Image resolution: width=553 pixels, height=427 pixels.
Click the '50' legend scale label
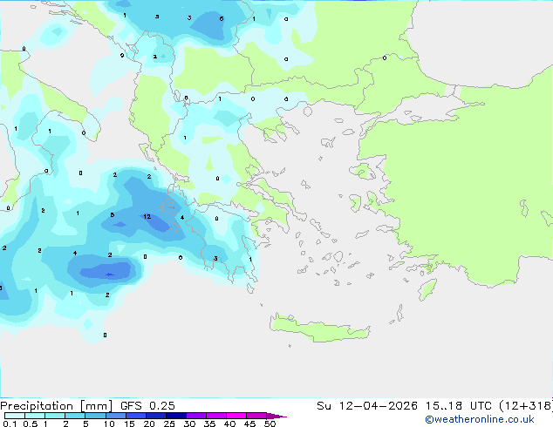click(x=270, y=424)
